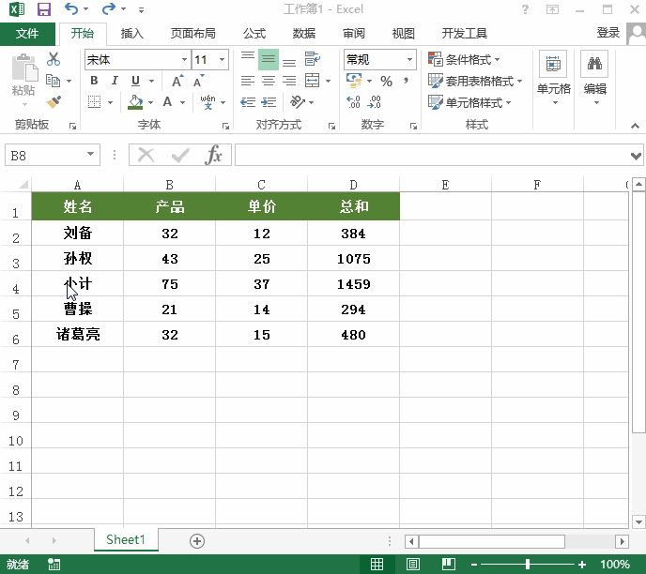The image size is (646, 574).
Task: Click the percent style icon
Action: point(386,82)
